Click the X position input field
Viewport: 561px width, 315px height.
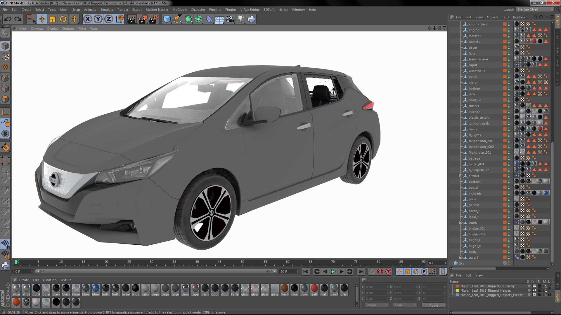pos(377,287)
